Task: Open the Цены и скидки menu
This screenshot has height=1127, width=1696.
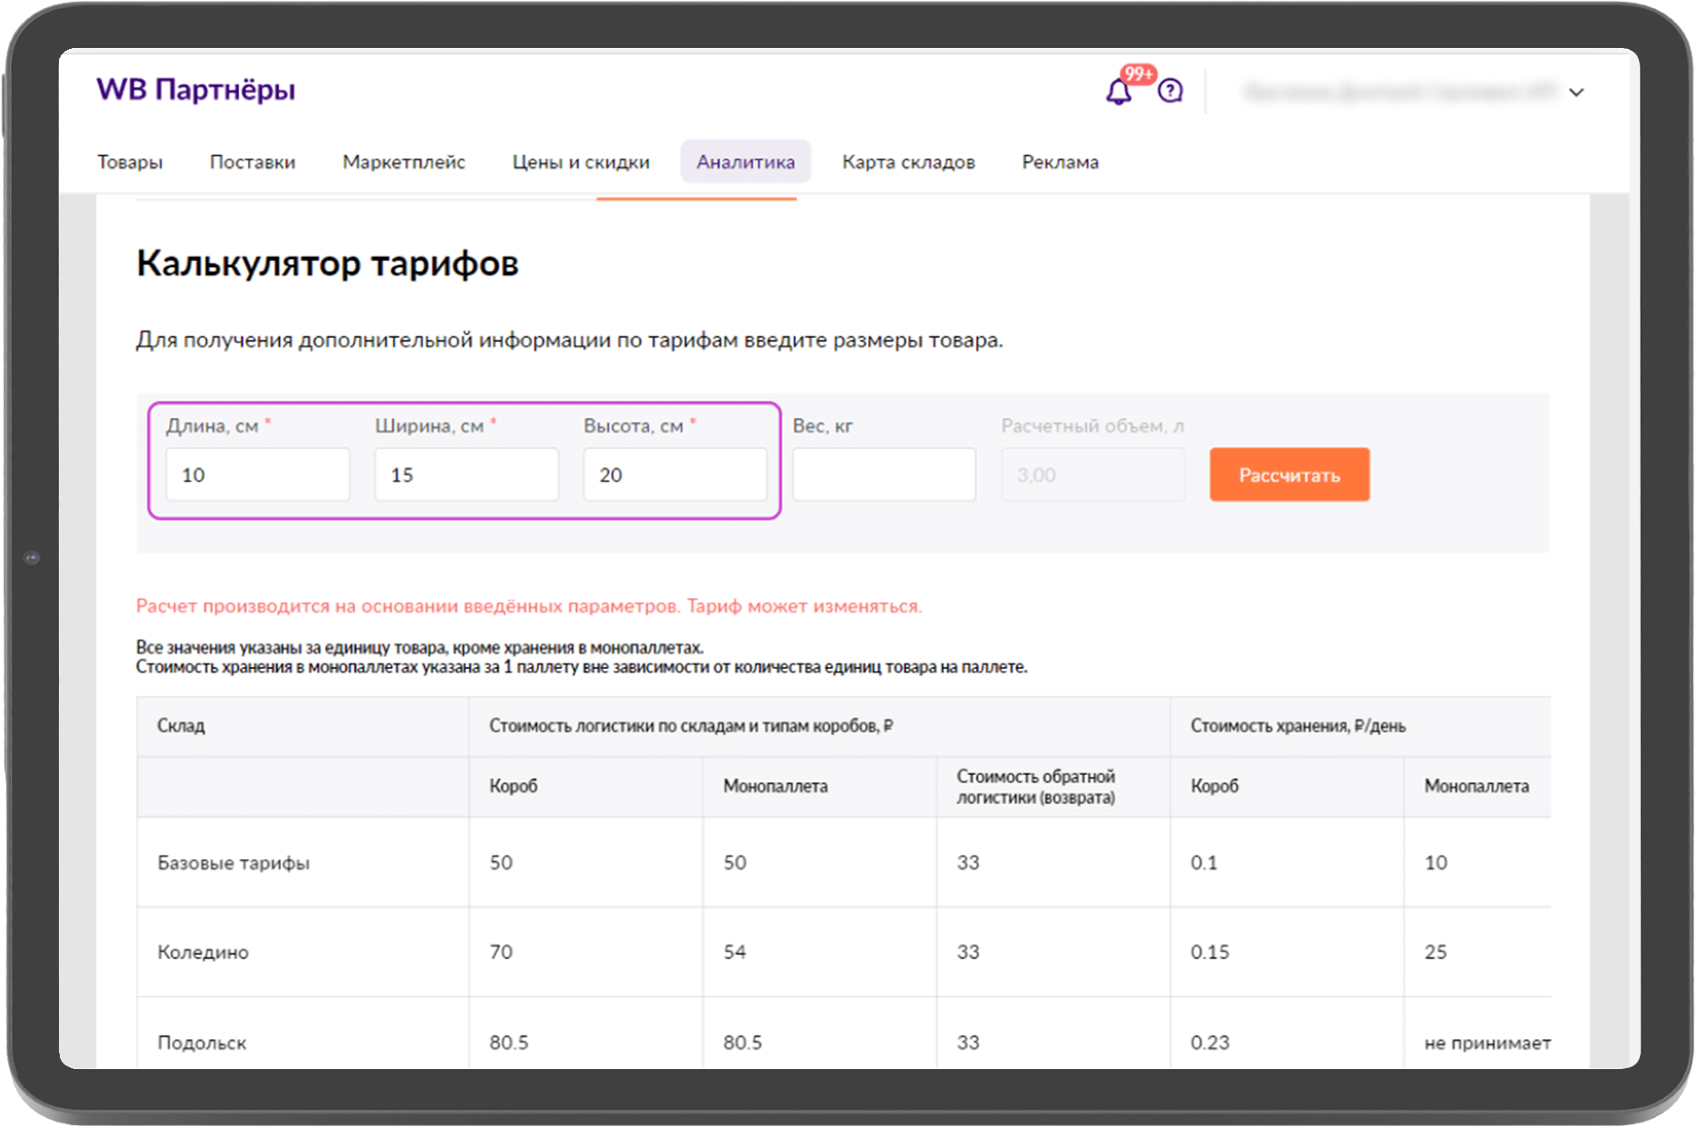Action: pyautogui.click(x=581, y=162)
